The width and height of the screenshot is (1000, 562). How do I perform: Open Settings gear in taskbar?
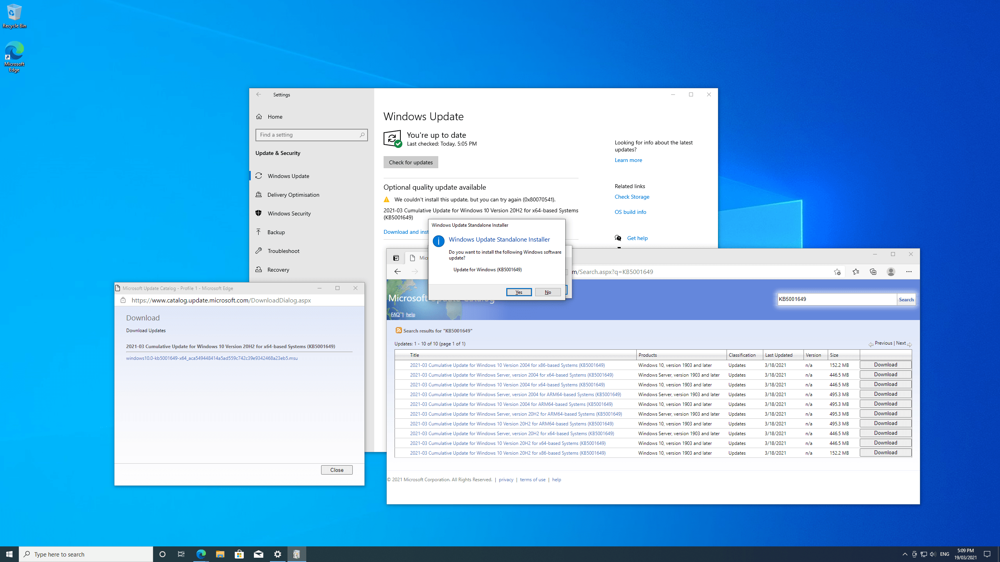click(x=277, y=554)
